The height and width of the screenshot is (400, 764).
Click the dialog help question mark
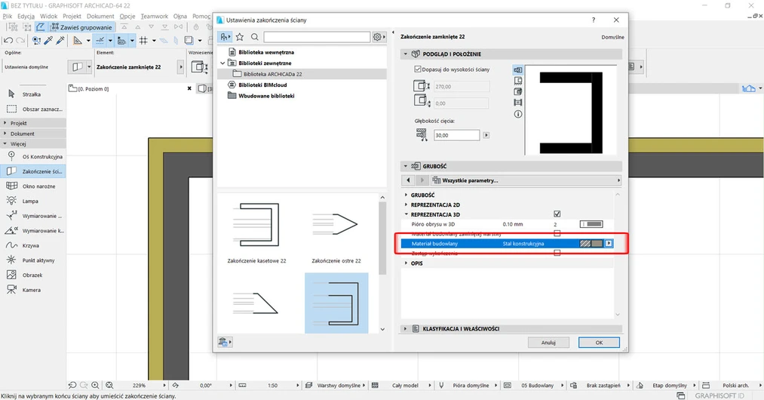point(593,20)
